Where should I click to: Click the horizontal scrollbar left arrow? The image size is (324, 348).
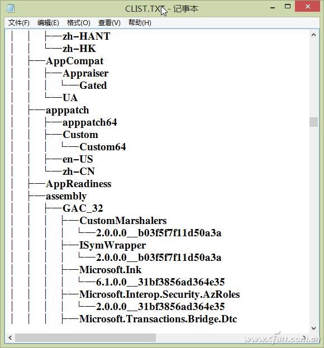point(10,337)
